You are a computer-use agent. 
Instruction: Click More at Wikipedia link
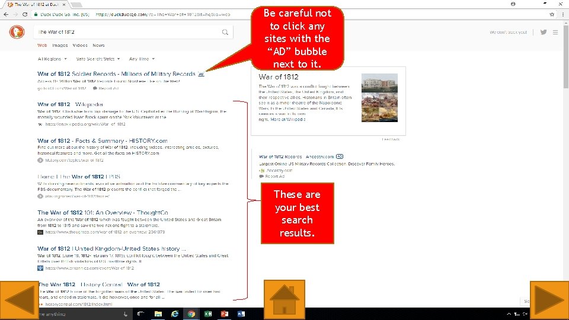(x=288, y=119)
